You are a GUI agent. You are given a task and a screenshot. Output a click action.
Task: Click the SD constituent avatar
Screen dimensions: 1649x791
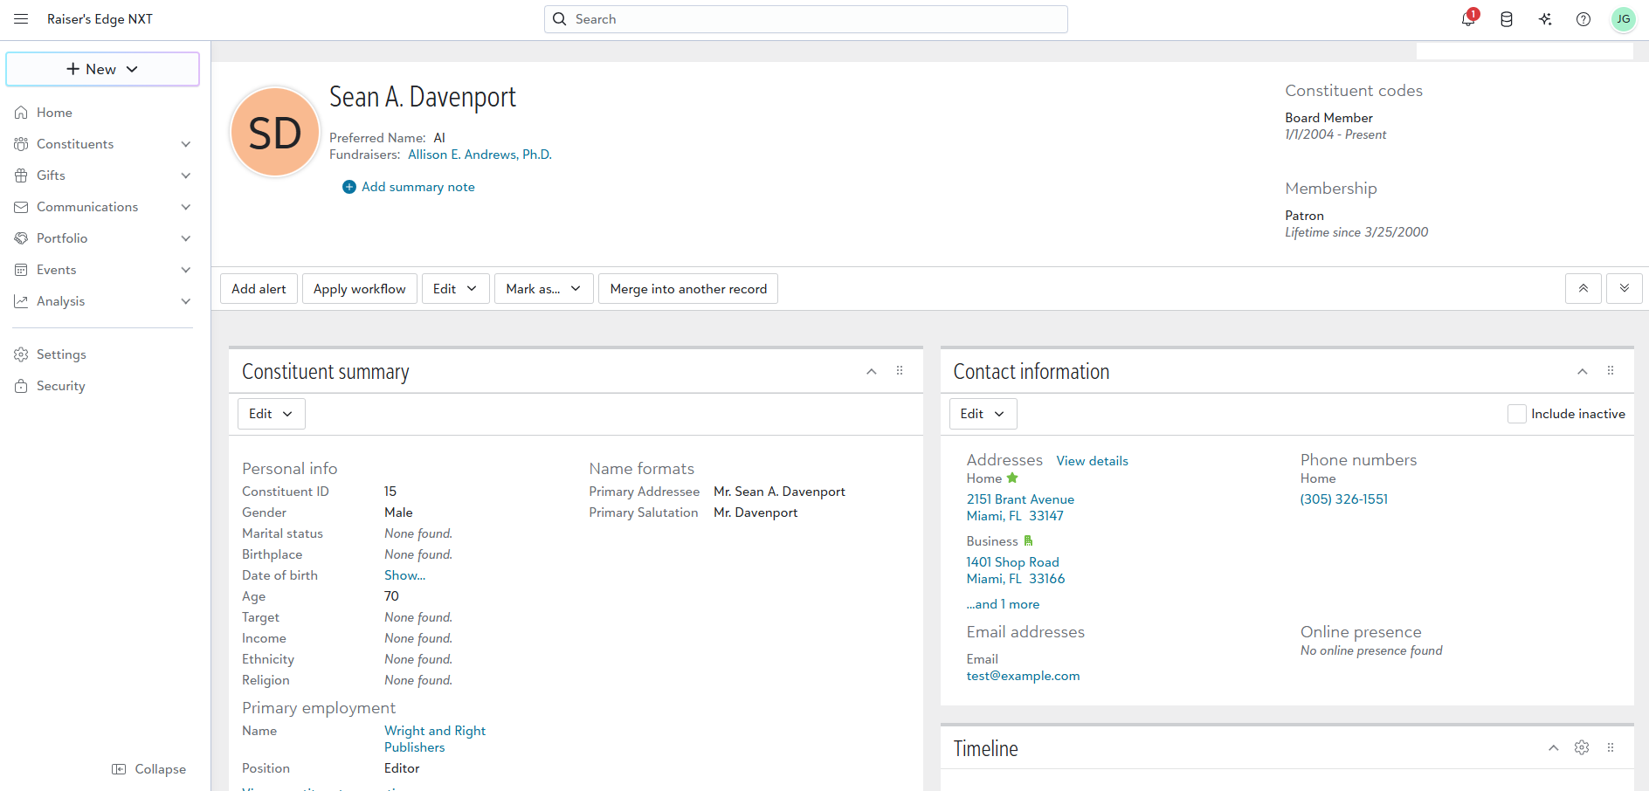pos(275,133)
